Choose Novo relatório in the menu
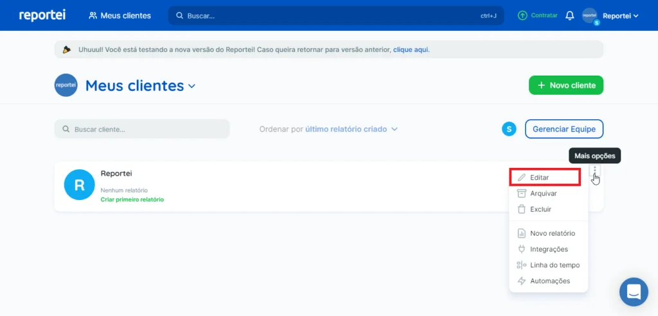This screenshot has width=658, height=316. pyautogui.click(x=548, y=233)
